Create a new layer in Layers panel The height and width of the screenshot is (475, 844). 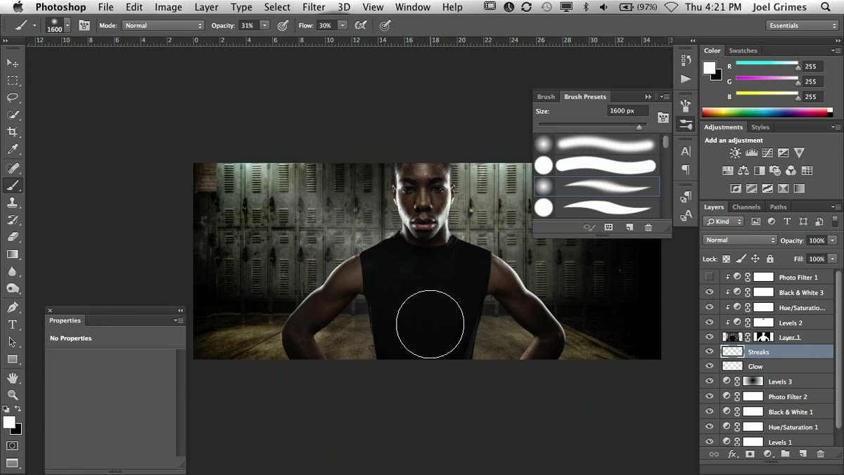tap(803, 454)
